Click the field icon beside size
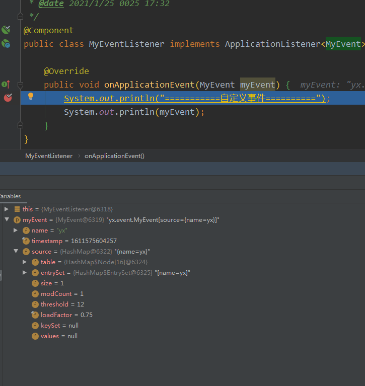The height and width of the screenshot is (386, 365). click(x=35, y=283)
